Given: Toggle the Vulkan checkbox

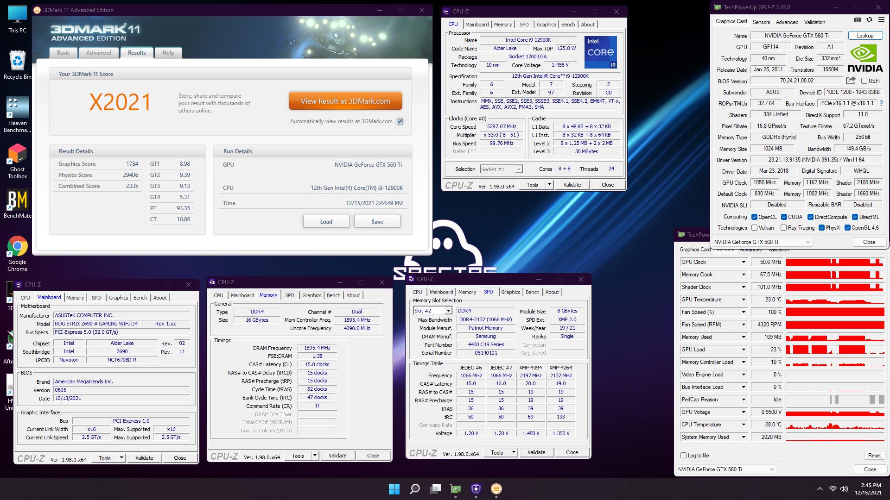Looking at the screenshot, I should click(x=754, y=228).
